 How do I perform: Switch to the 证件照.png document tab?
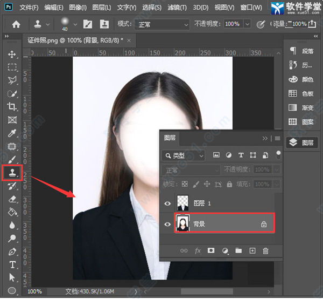[75, 40]
